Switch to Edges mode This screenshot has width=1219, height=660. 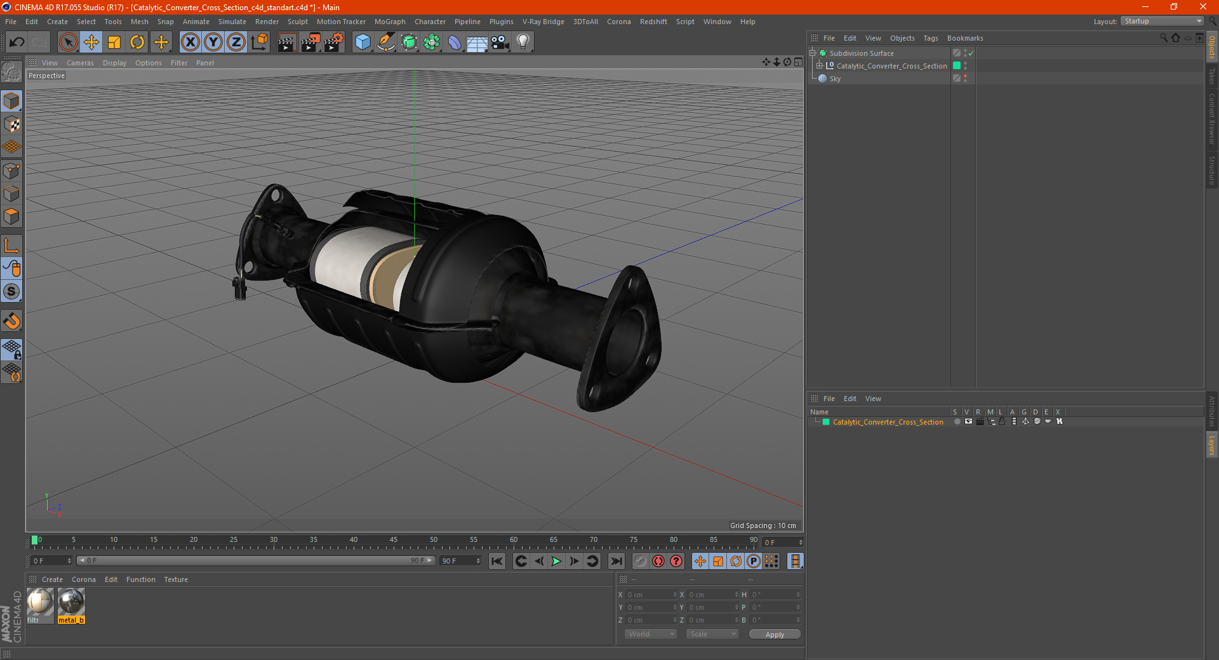[11, 194]
